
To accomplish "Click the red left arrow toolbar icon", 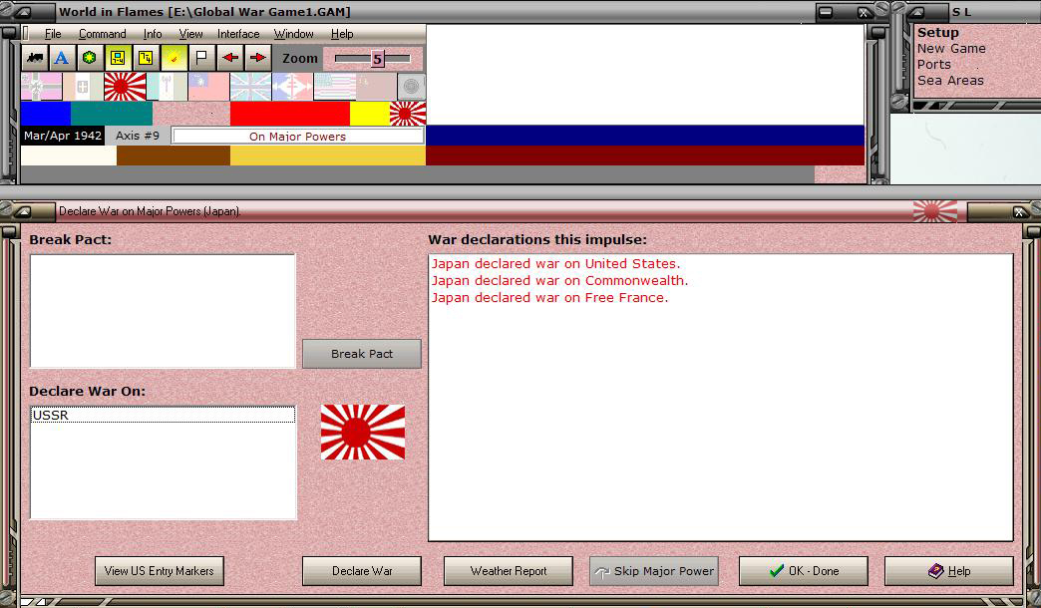I will click(230, 59).
